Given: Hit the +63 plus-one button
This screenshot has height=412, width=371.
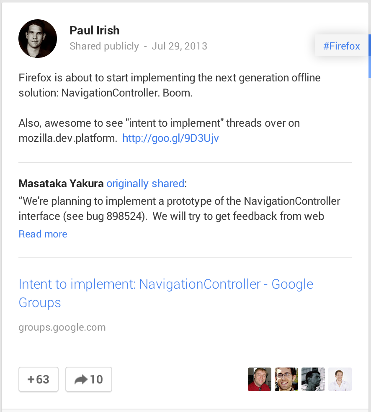Looking at the screenshot, I should [39, 379].
